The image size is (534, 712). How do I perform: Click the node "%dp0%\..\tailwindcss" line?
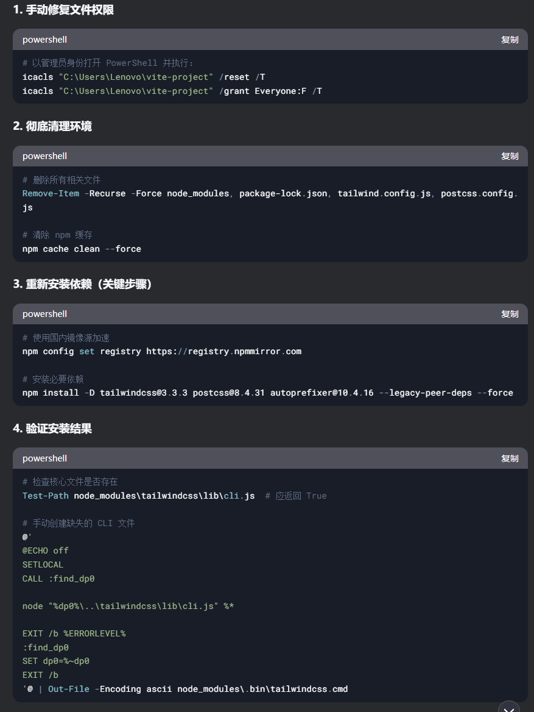coord(128,606)
